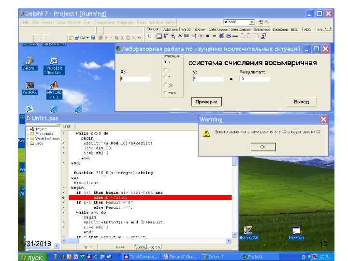Select the 'div' operation radio button

click(x=165, y=85)
